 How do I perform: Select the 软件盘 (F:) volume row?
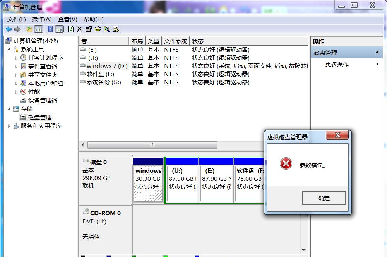[x=194, y=74]
